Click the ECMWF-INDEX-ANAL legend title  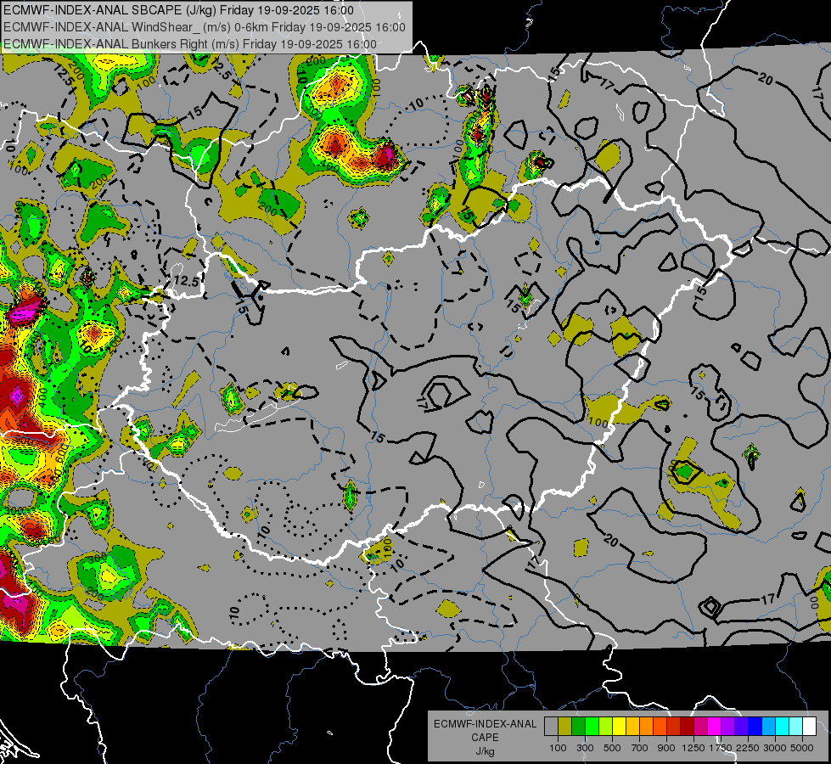coord(486,724)
